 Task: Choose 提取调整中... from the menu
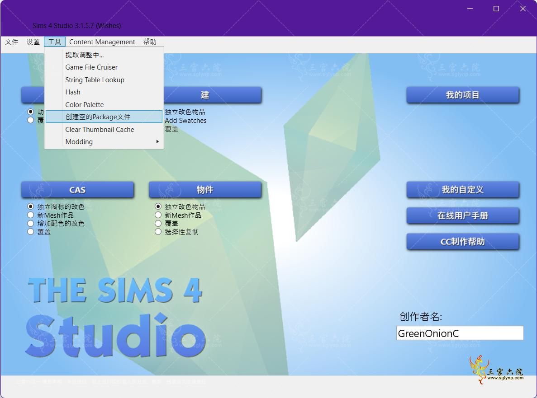tap(104, 55)
